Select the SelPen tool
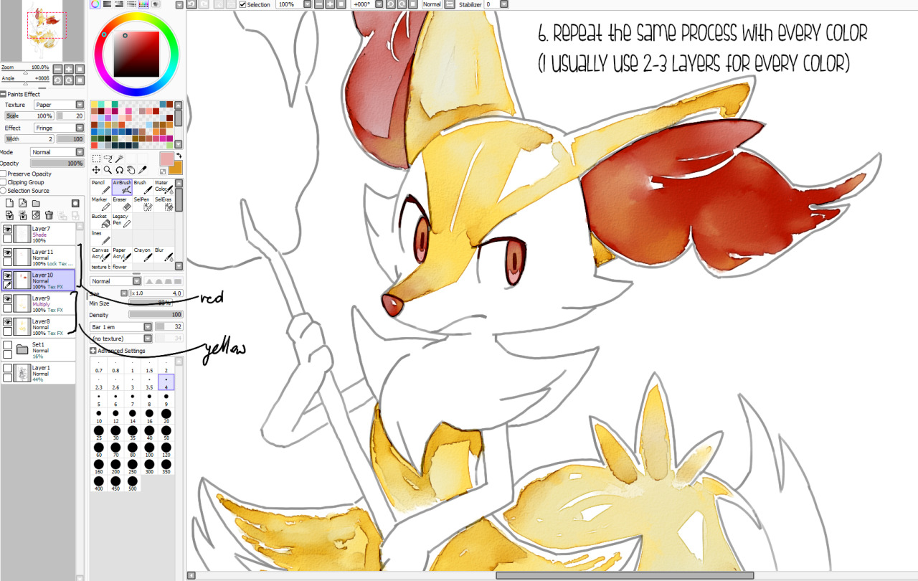 (x=143, y=204)
